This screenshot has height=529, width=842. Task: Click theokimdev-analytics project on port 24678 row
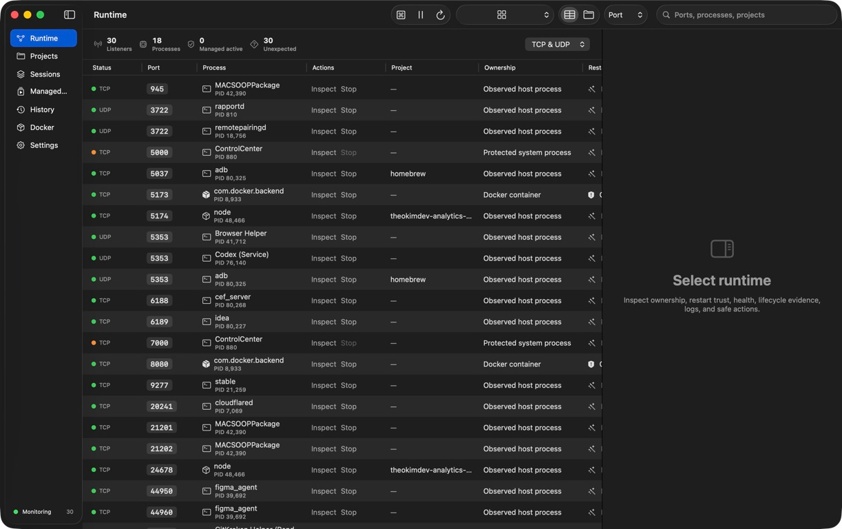431,470
